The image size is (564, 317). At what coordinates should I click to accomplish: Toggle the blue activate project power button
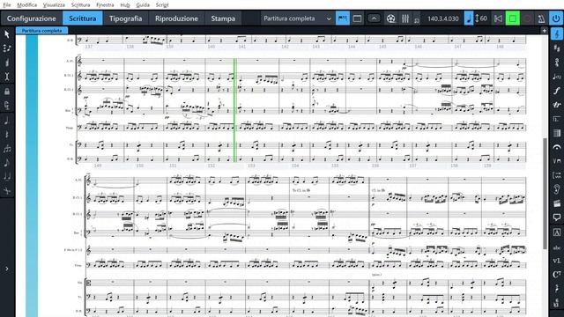[556, 18]
